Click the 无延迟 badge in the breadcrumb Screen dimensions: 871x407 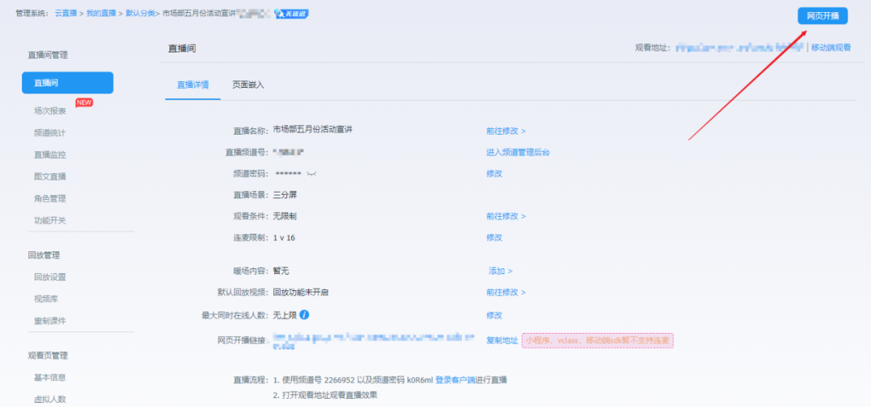(x=291, y=14)
